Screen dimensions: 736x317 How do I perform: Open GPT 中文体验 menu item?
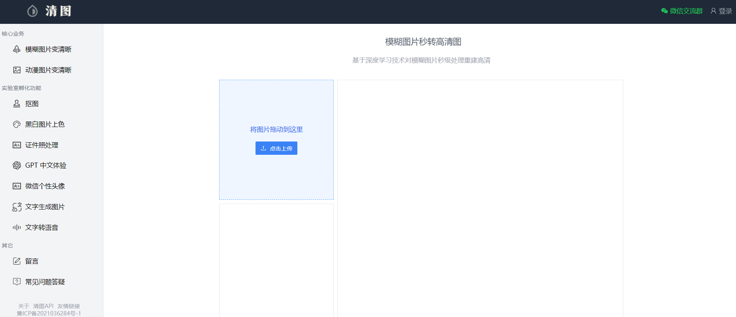tap(46, 165)
